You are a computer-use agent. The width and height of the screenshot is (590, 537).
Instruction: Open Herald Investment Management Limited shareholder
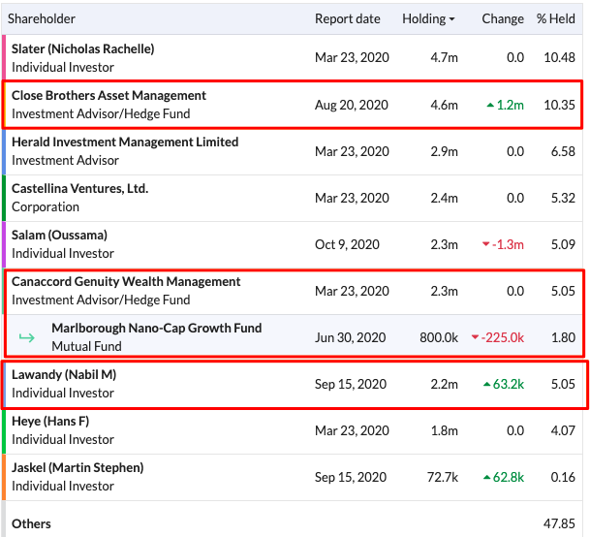pyautogui.click(x=125, y=142)
